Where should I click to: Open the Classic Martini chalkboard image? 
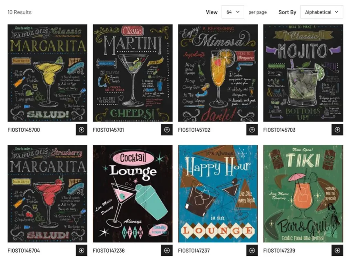point(133,73)
